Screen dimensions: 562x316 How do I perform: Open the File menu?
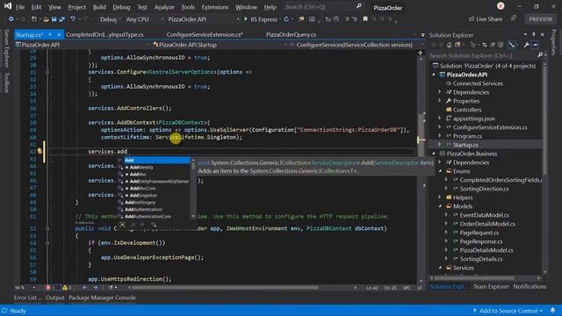pyautogui.click(x=20, y=7)
